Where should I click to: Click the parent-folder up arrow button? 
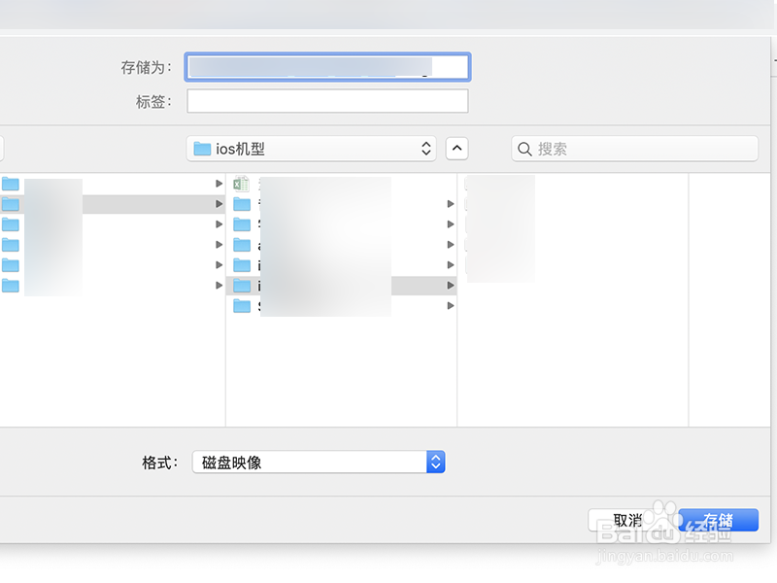coord(456,148)
